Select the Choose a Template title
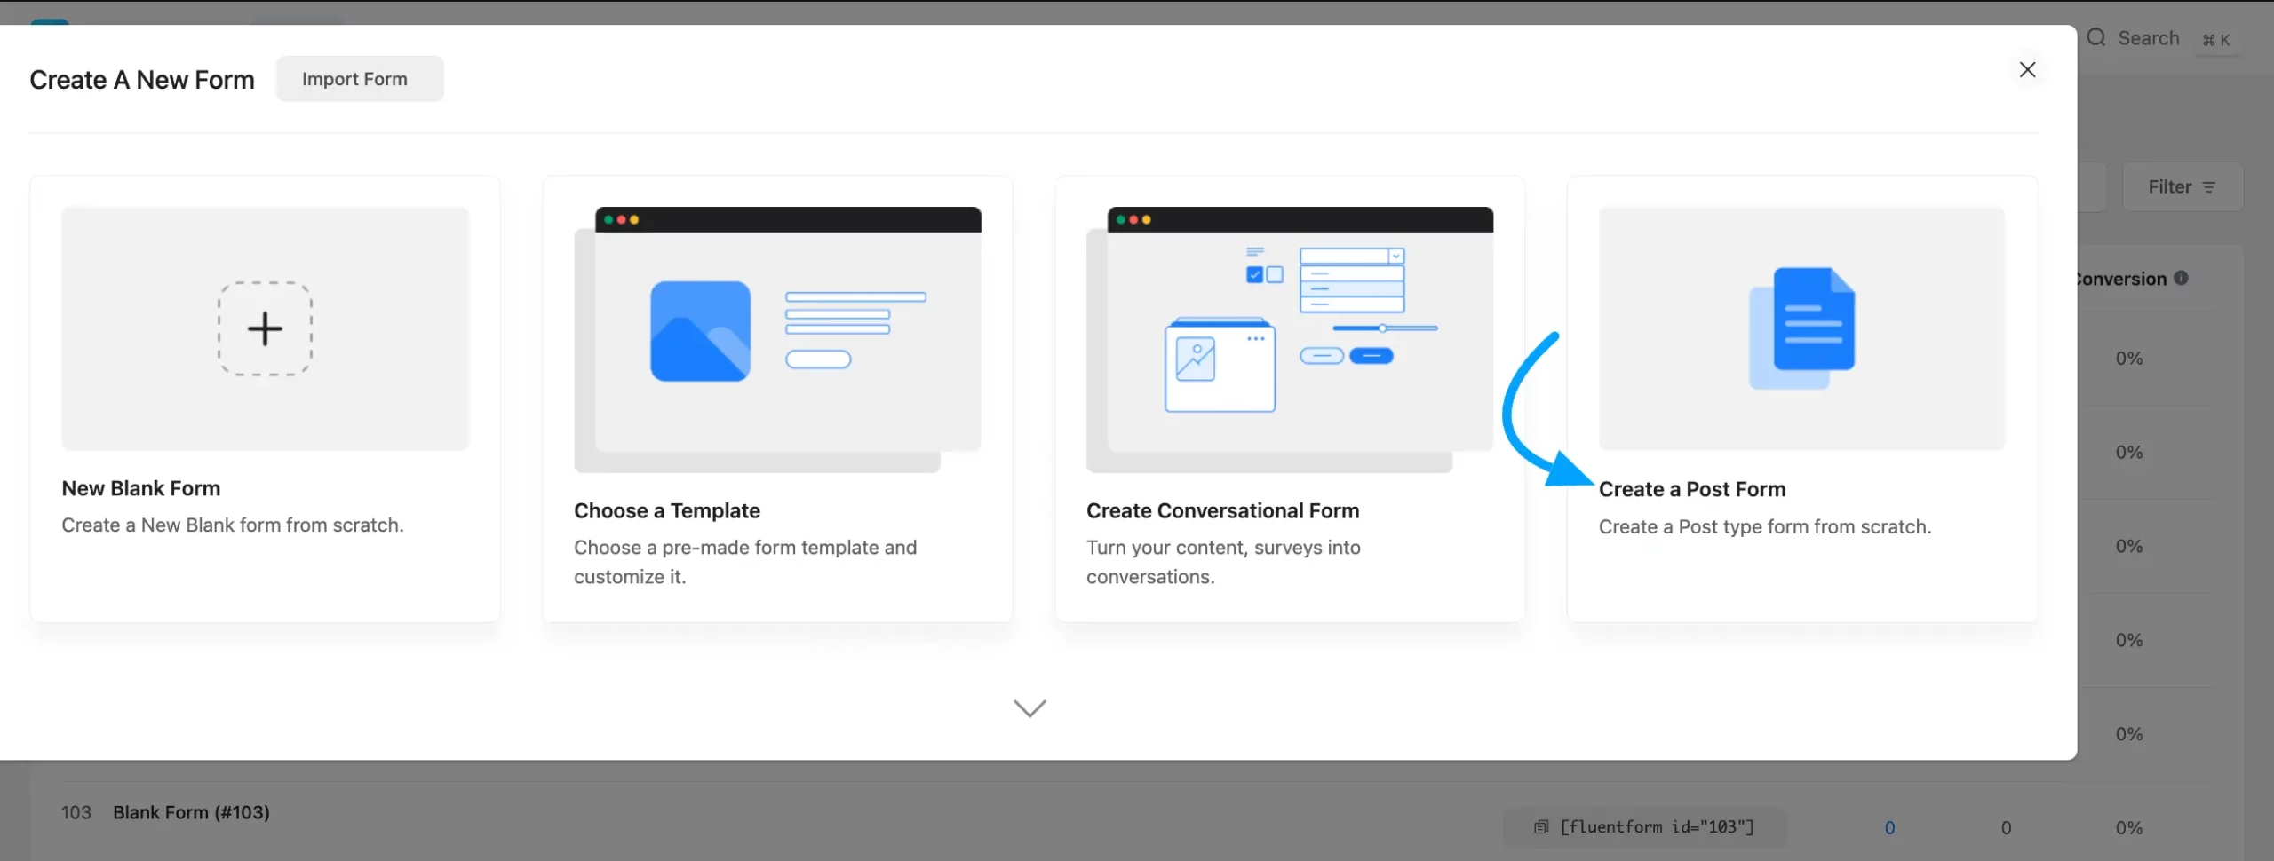The width and height of the screenshot is (2274, 861). (666, 510)
